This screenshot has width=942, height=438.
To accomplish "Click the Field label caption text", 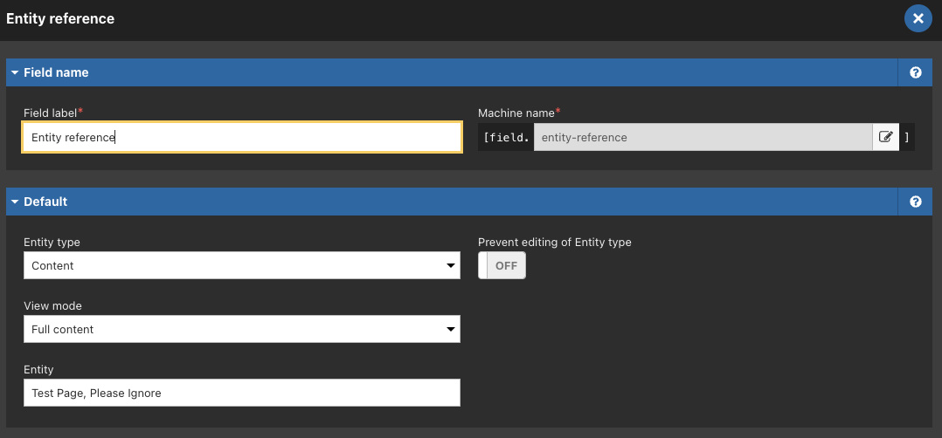I will pos(51,113).
